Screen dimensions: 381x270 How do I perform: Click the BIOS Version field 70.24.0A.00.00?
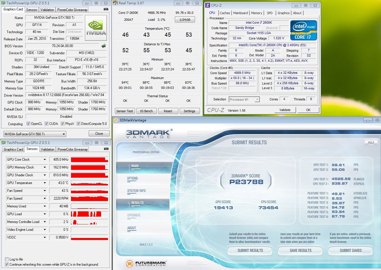pyautogui.click(x=62, y=46)
